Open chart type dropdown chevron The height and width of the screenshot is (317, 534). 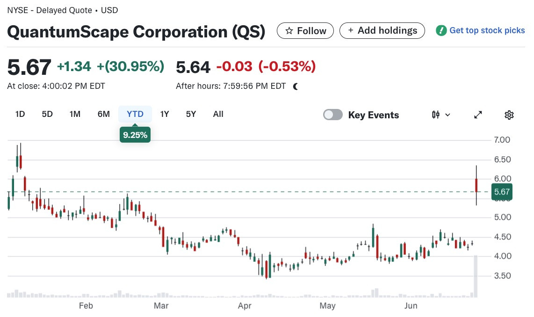click(447, 115)
